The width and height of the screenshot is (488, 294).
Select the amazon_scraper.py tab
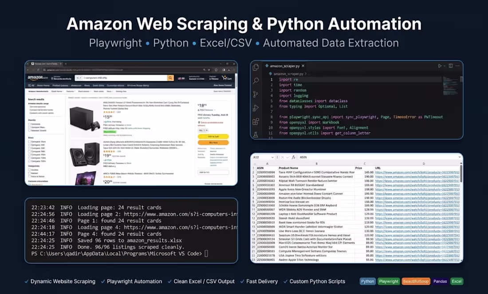[285, 66]
